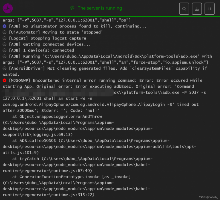Click the debug icon beside '1 device(s) connected'
The height and width of the screenshot is (200, 220).
click(x=5, y=50)
